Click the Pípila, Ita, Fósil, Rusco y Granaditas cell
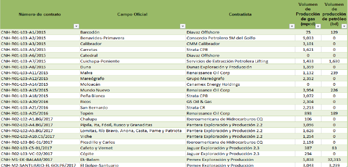Image resolution: width=348 pixels, height=167 pixels. (x=133, y=125)
